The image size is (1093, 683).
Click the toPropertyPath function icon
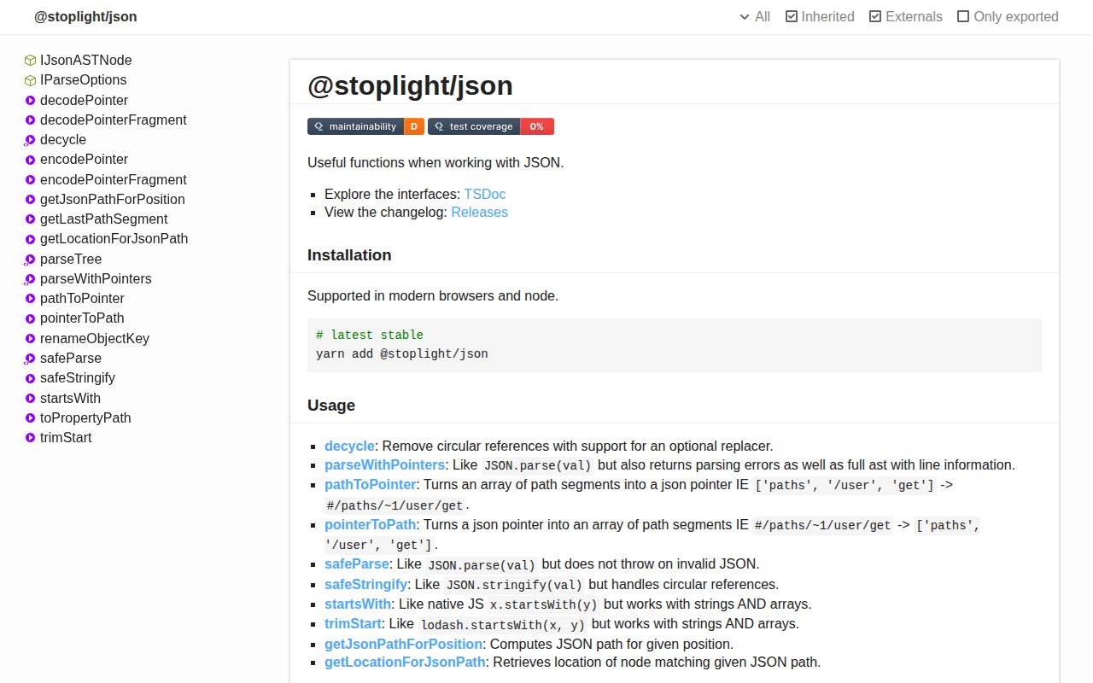[x=30, y=418]
